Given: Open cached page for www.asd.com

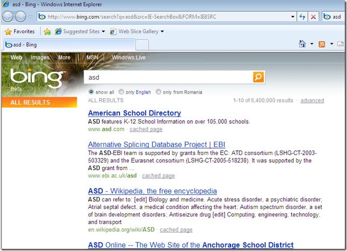Looking at the screenshot, I should click(146, 129).
